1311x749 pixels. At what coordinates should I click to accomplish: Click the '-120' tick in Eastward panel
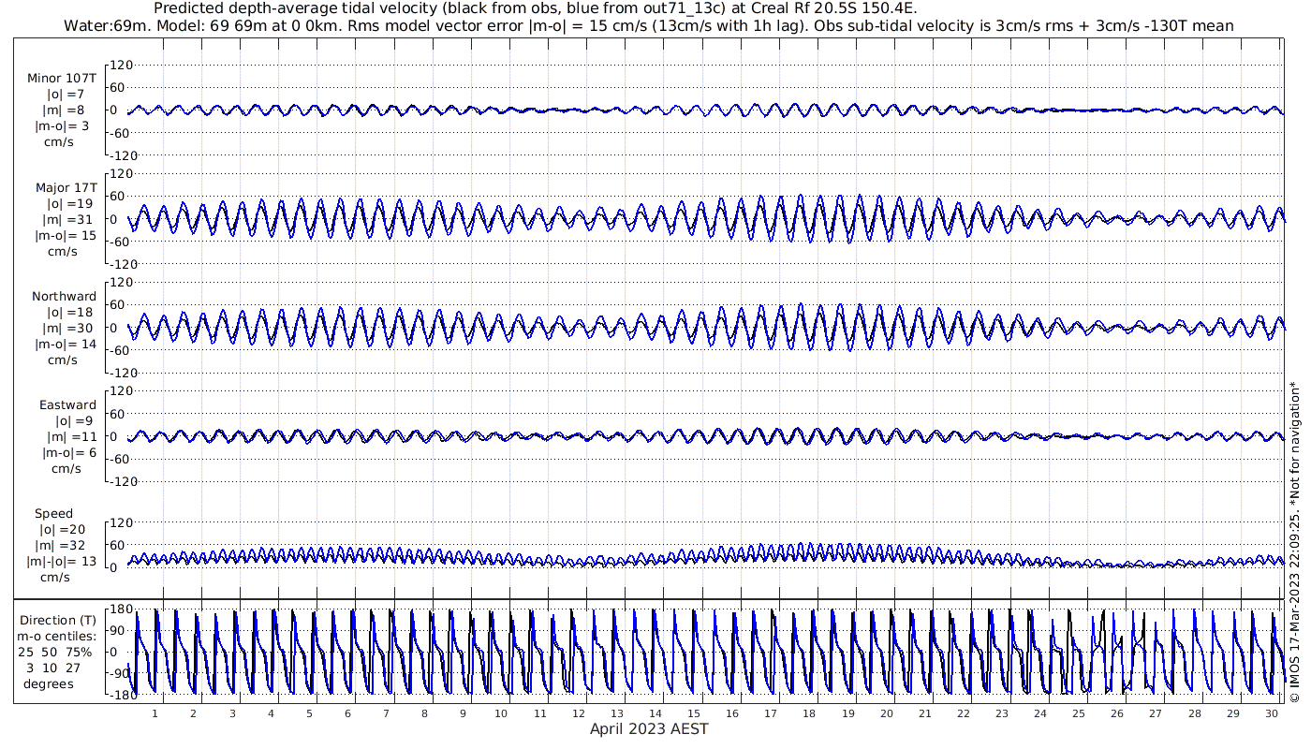pyautogui.click(x=122, y=481)
